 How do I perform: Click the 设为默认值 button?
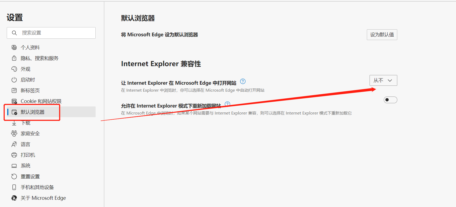pos(382,35)
